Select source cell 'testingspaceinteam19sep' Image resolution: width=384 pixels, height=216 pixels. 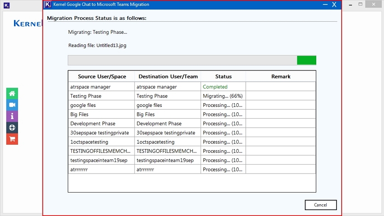pos(101,160)
